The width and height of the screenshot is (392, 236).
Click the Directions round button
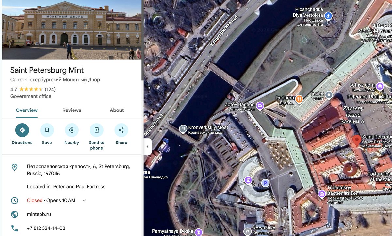tap(22, 130)
